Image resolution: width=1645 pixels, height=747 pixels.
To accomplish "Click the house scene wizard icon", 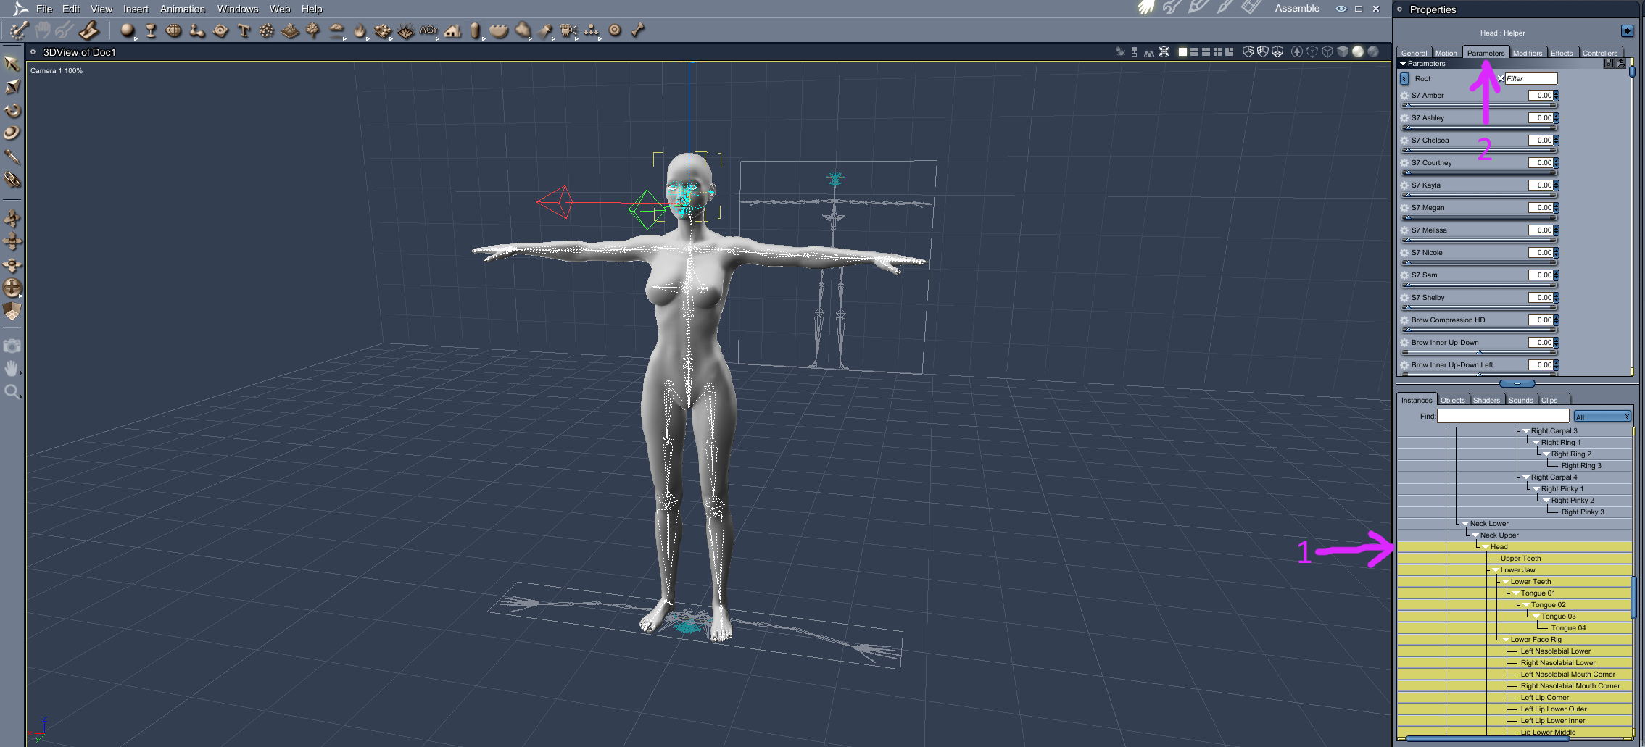I will coord(452,30).
